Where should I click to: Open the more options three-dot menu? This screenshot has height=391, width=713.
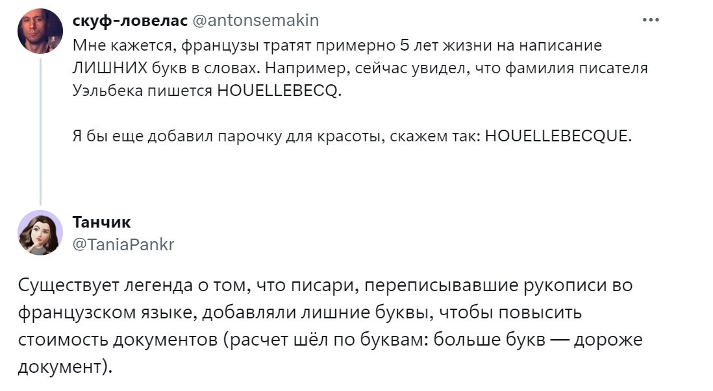(650, 20)
